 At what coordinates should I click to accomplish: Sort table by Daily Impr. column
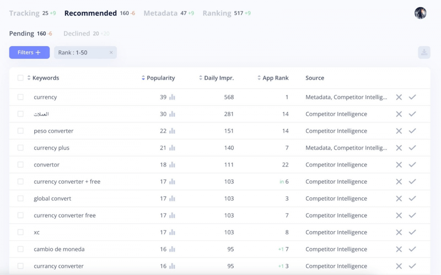(218, 78)
